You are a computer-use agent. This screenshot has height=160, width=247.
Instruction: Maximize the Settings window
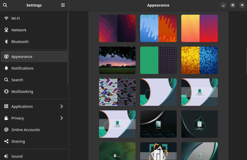coord(233,5)
